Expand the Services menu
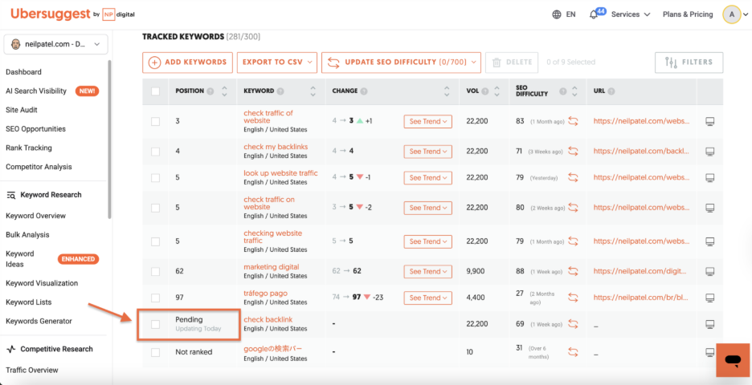752x385 pixels. click(x=631, y=14)
